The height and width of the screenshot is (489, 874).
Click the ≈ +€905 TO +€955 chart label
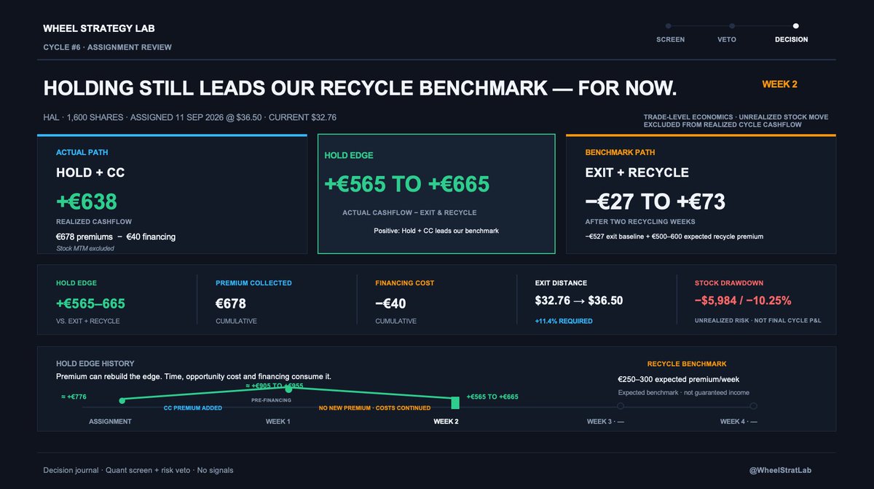pos(275,385)
